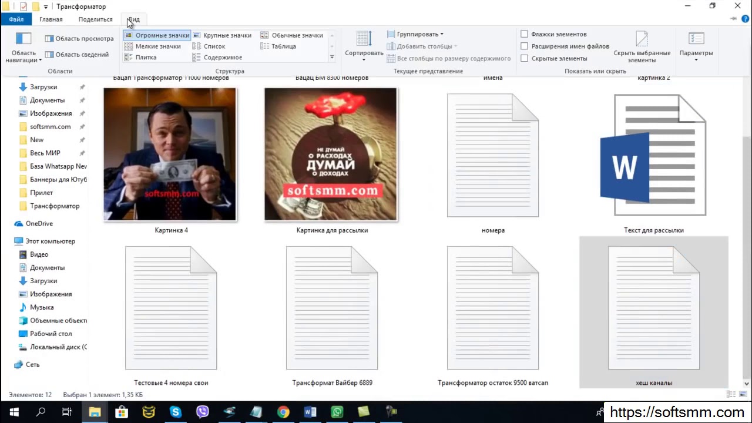Switch to the Главная ribbon tab

[51, 19]
